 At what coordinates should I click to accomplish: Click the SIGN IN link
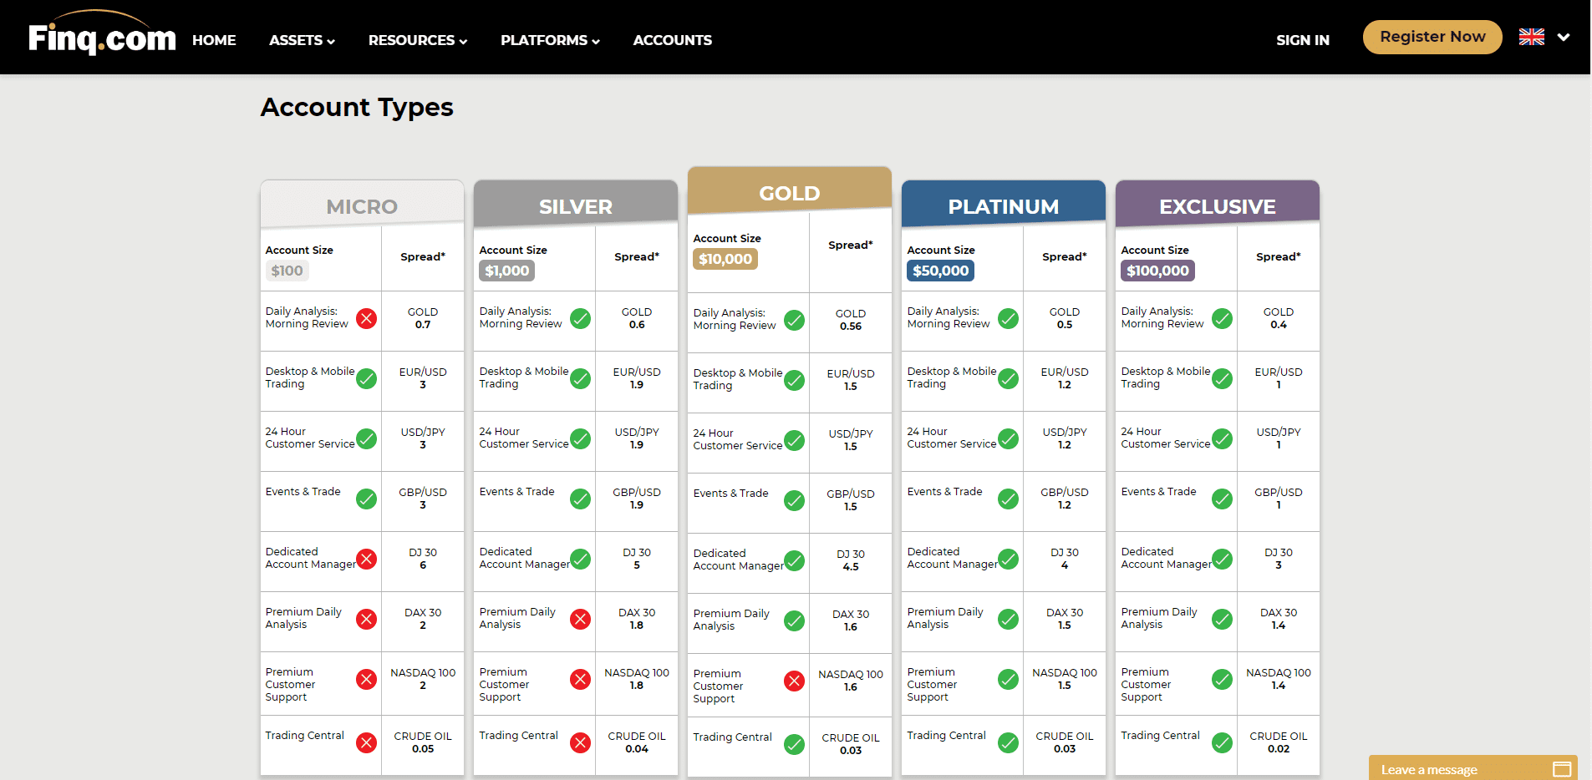coord(1303,40)
